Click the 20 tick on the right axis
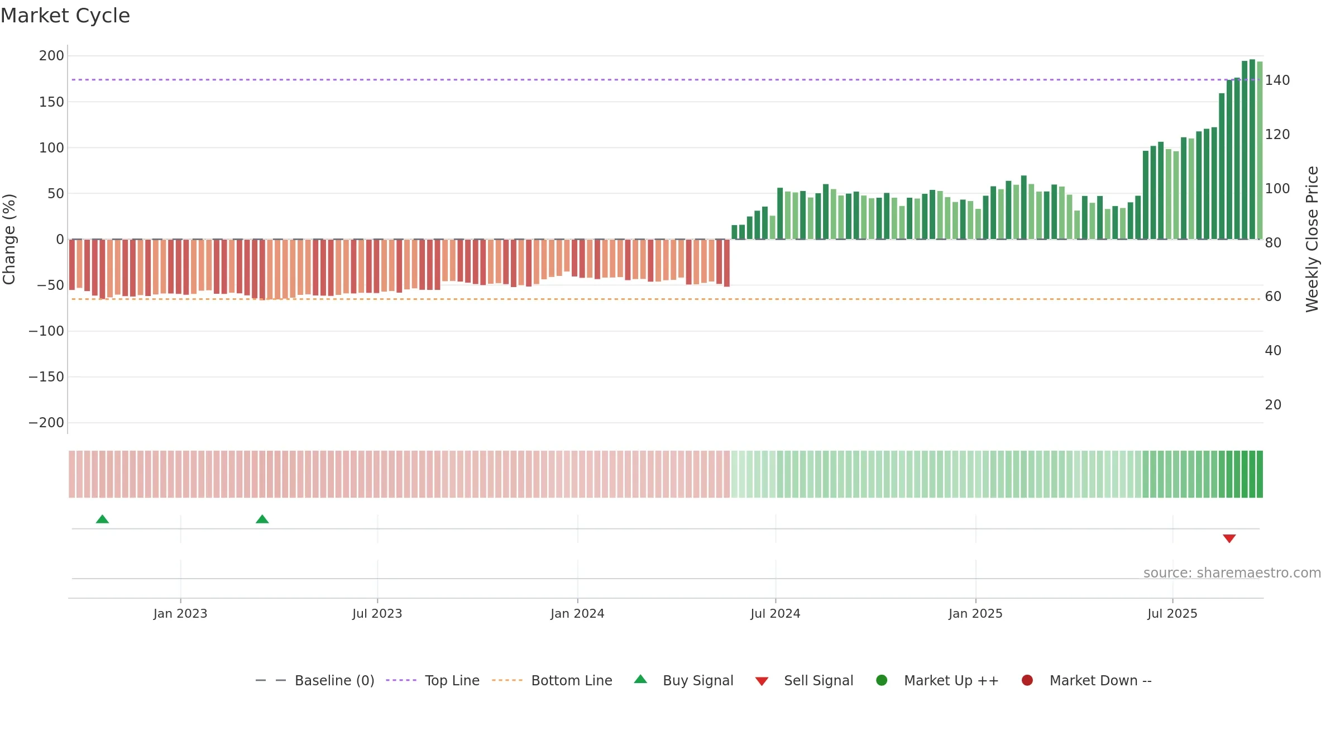This screenshot has width=1340, height=754. (1273, 405)
